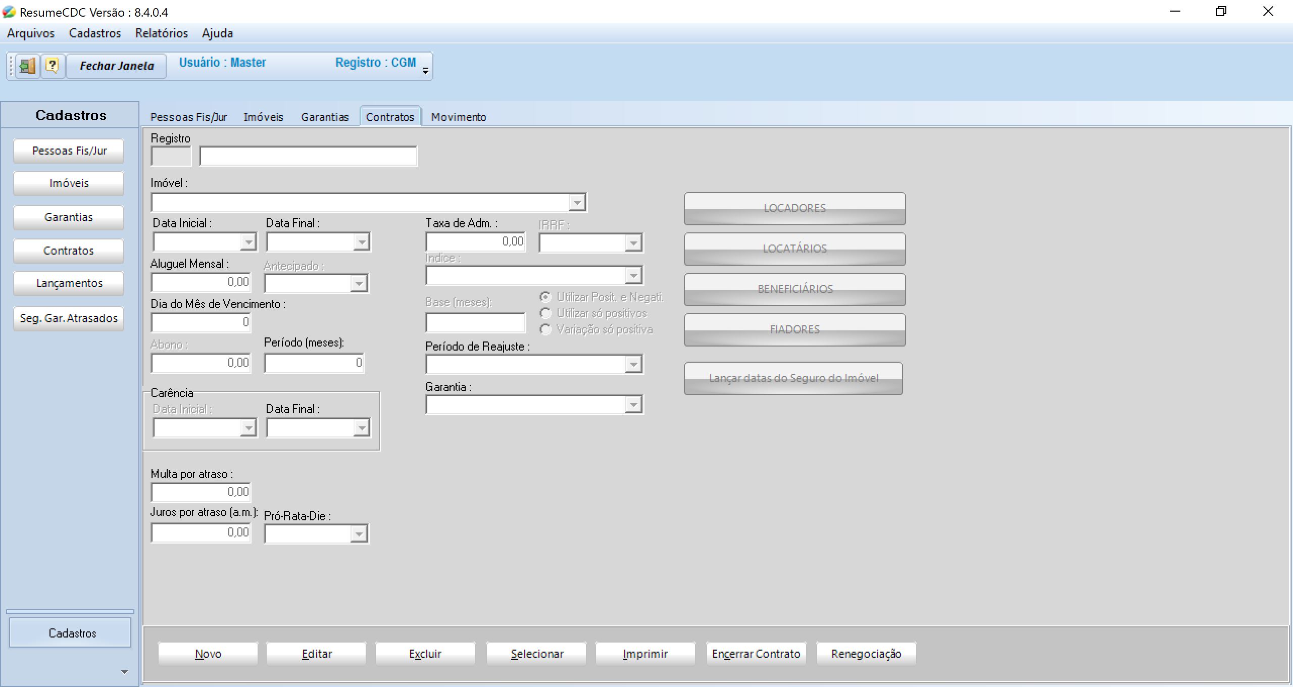Open the Relatórios menu
Image resolution: width=1293 pixels, height=687 pixels.
161,33
